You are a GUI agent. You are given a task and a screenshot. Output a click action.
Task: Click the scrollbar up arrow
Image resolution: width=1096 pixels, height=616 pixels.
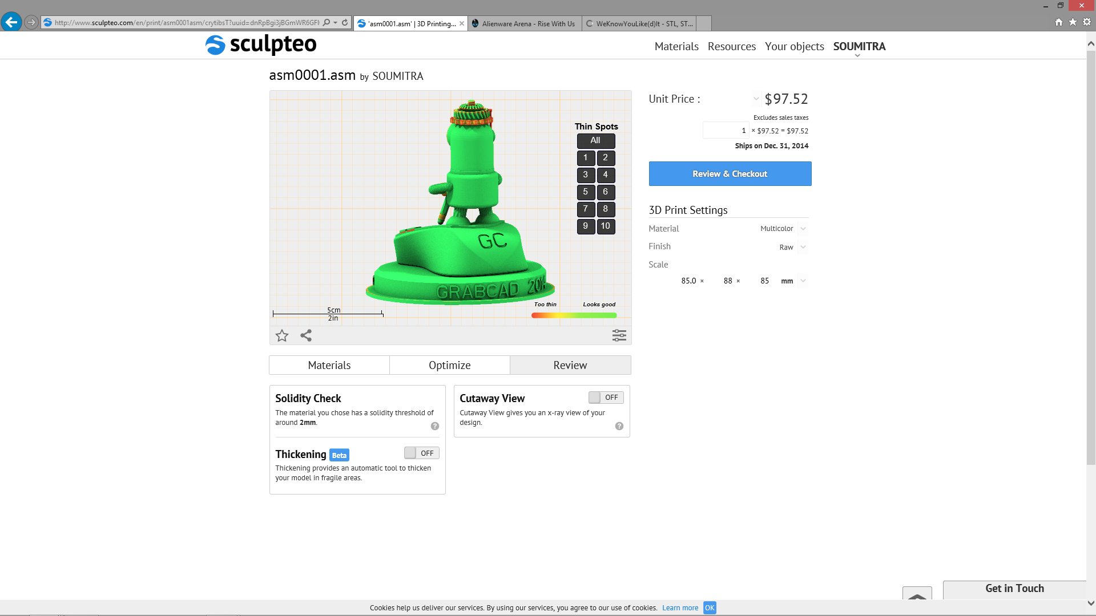point(1091,43)
